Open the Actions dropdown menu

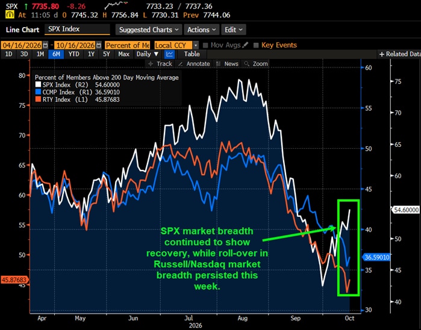(202, 30)
